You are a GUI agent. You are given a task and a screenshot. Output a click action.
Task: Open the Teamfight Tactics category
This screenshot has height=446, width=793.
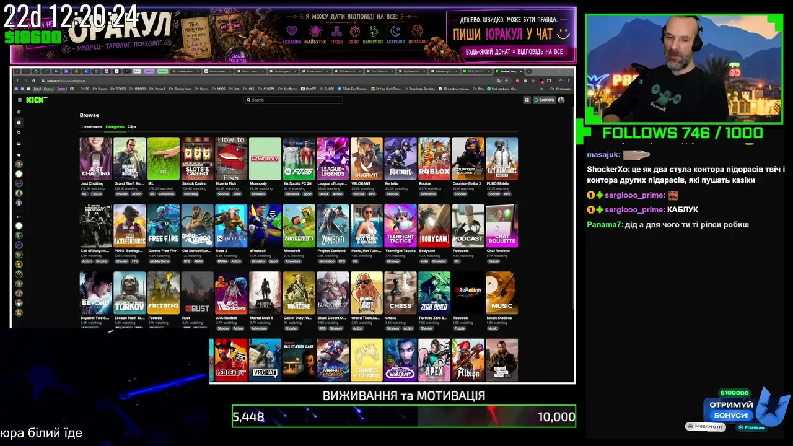point(400,226)
